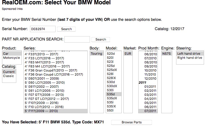Screen dimensions: 209x128
Task: Click the Serial Number input field
Action: (x=42, y=29)
